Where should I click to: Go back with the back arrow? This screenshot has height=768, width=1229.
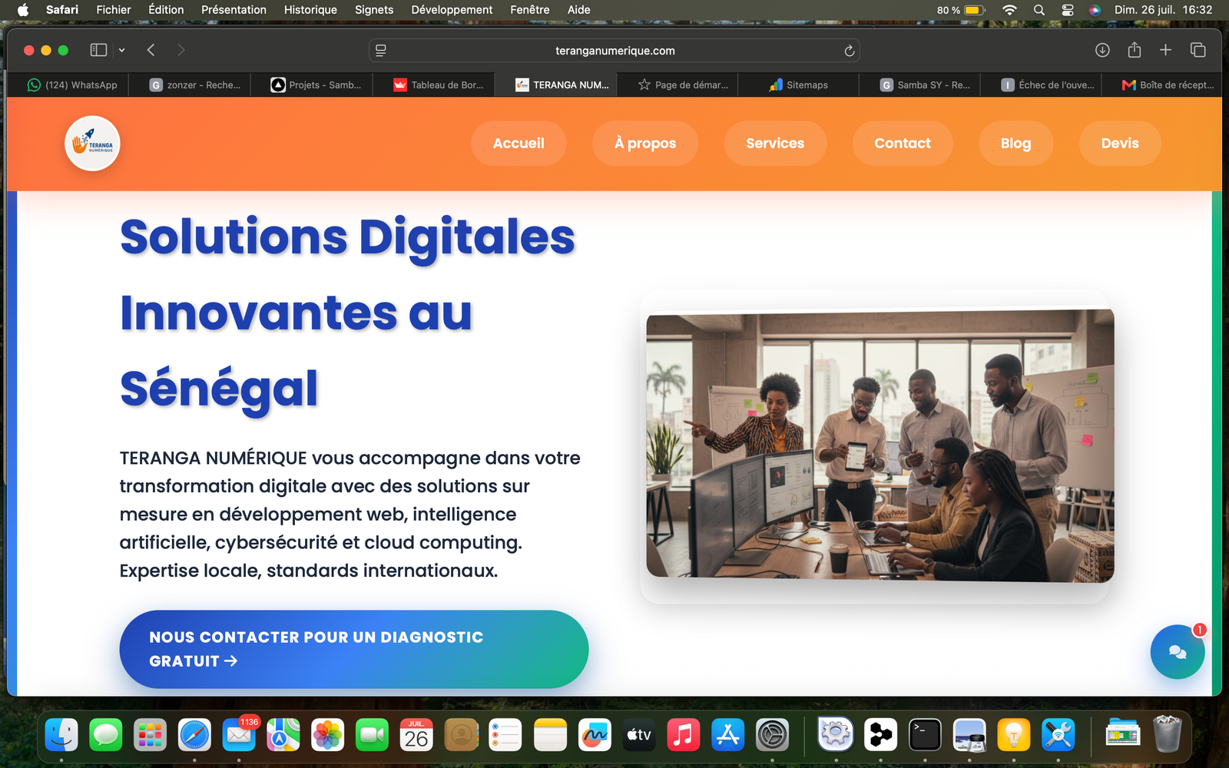[x=151, y=50]
